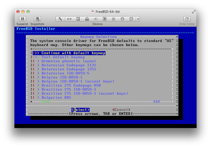Viewport: 211px width, 148px height.
Task: Choose Bulgarian BDS keymap
Action: (52, 98)
